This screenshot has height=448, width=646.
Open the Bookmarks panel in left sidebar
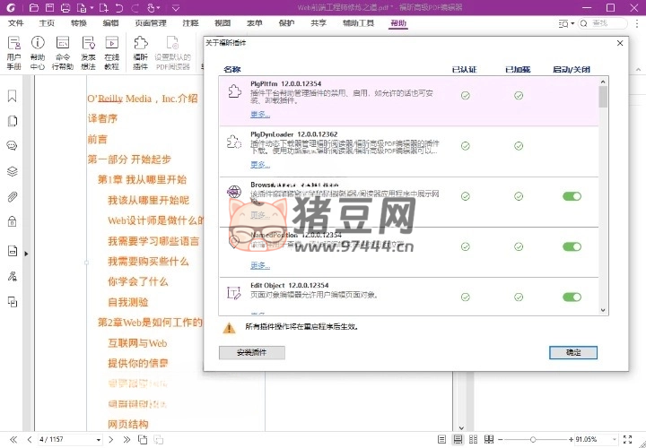(13, 96)
